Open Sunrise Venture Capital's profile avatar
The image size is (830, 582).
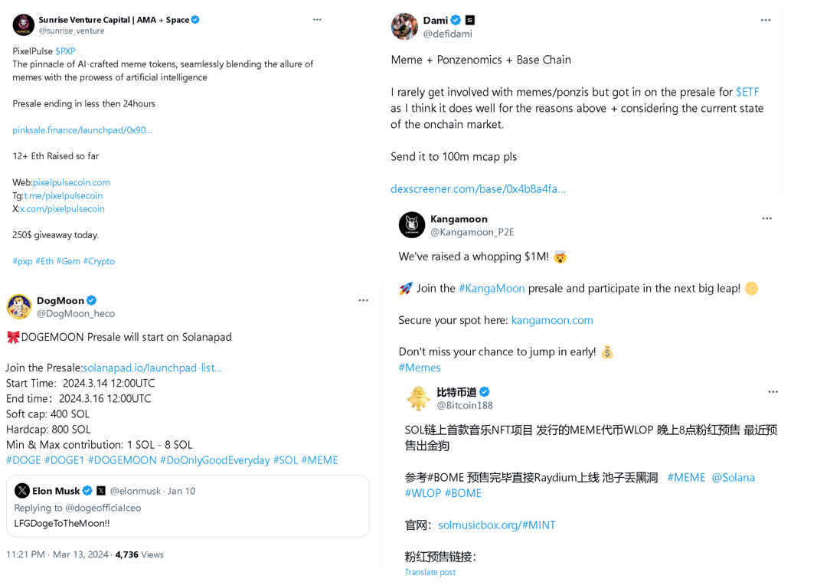pos(23,24)
